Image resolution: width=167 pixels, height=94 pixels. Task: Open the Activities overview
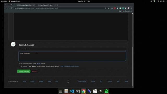coord(4,1)
